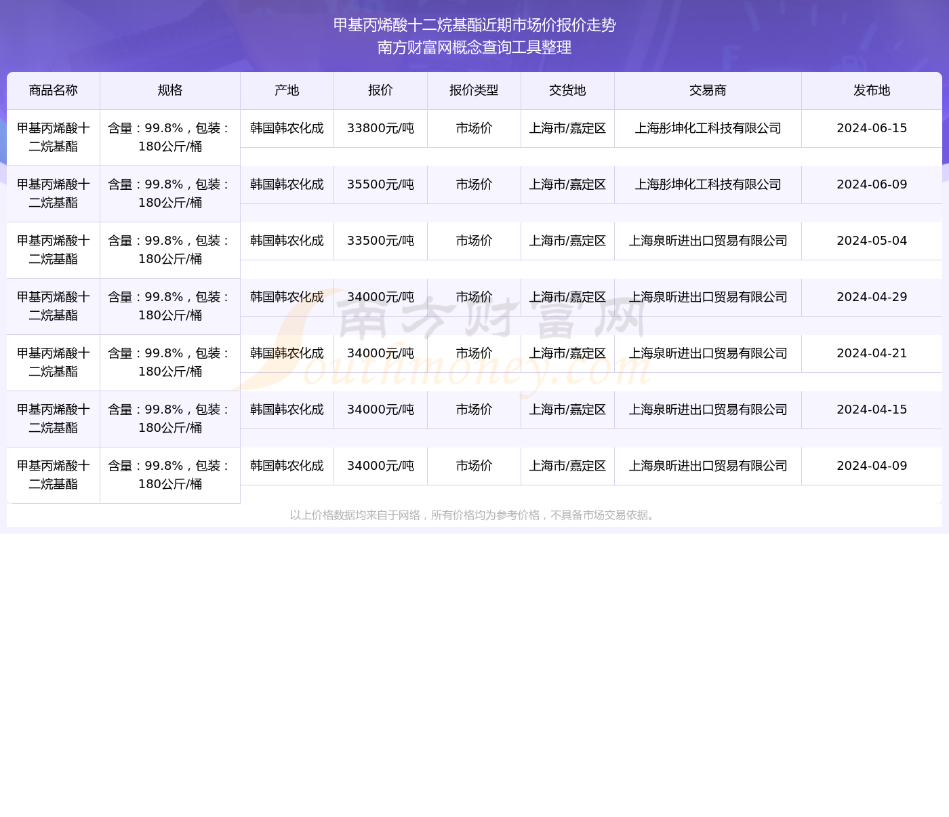This screenshot has height=817, width=949.
Task: Click the date 2024-04-09
Action: coord(872,466)
